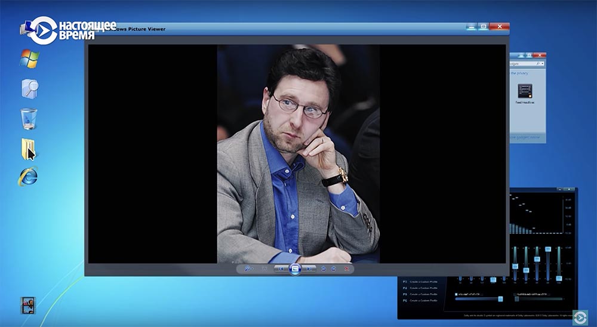Expand the zoom dropdown arrow beside magnifier
The image size is (597, 327).
253,269
